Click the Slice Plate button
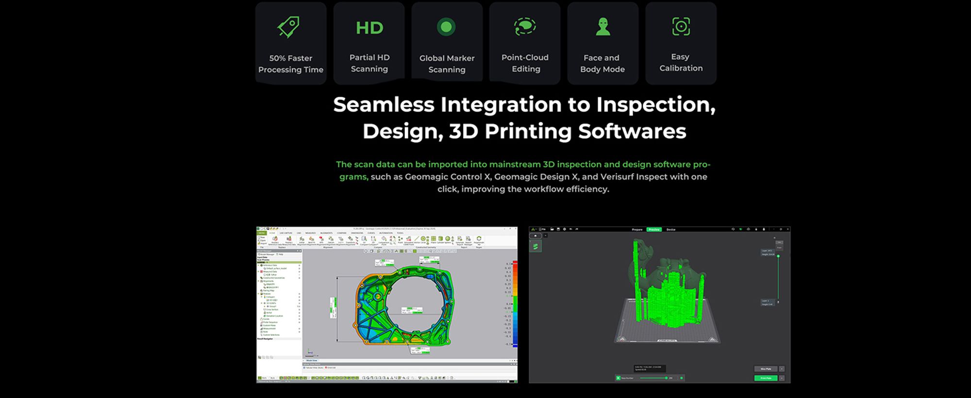 click(x=766, y=369)
